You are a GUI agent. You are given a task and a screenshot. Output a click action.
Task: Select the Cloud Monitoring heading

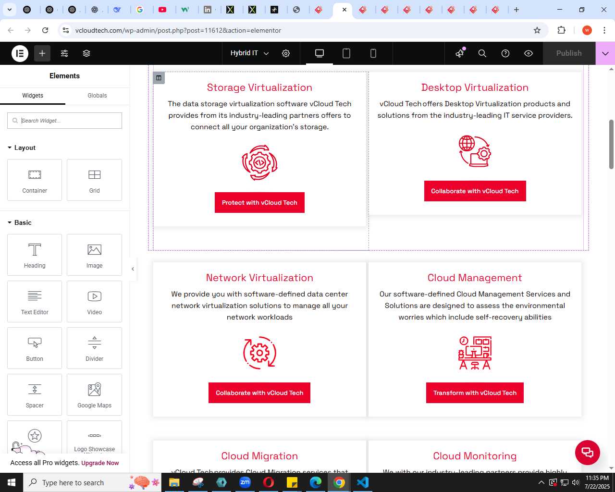click(475, 456)
